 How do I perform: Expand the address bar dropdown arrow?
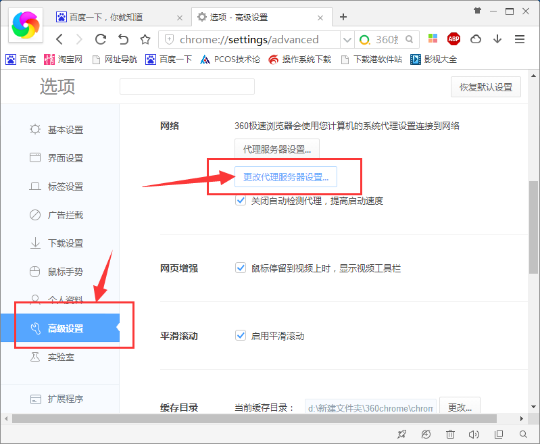tap(347, 40)
